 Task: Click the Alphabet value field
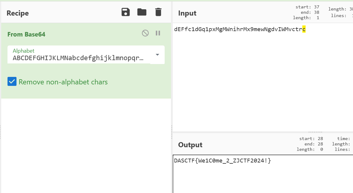(78, 58)
